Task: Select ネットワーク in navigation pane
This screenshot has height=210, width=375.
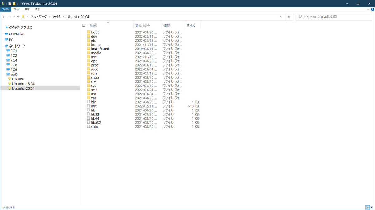Action: (x=15, y=46)
